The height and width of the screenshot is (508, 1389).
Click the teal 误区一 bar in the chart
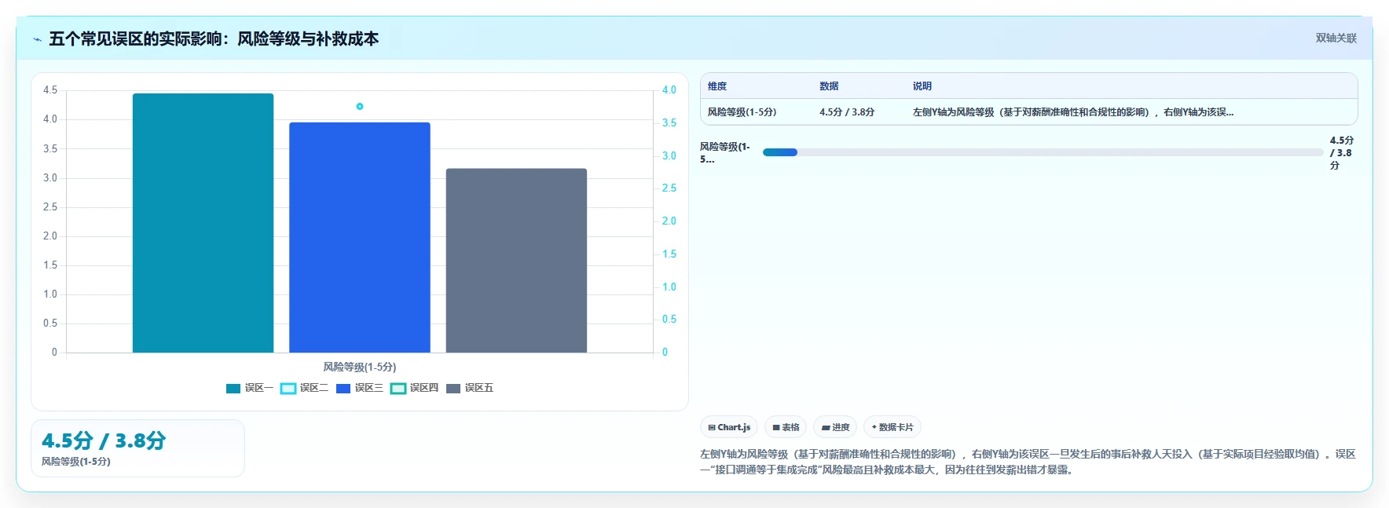click(x=203, y=223)
